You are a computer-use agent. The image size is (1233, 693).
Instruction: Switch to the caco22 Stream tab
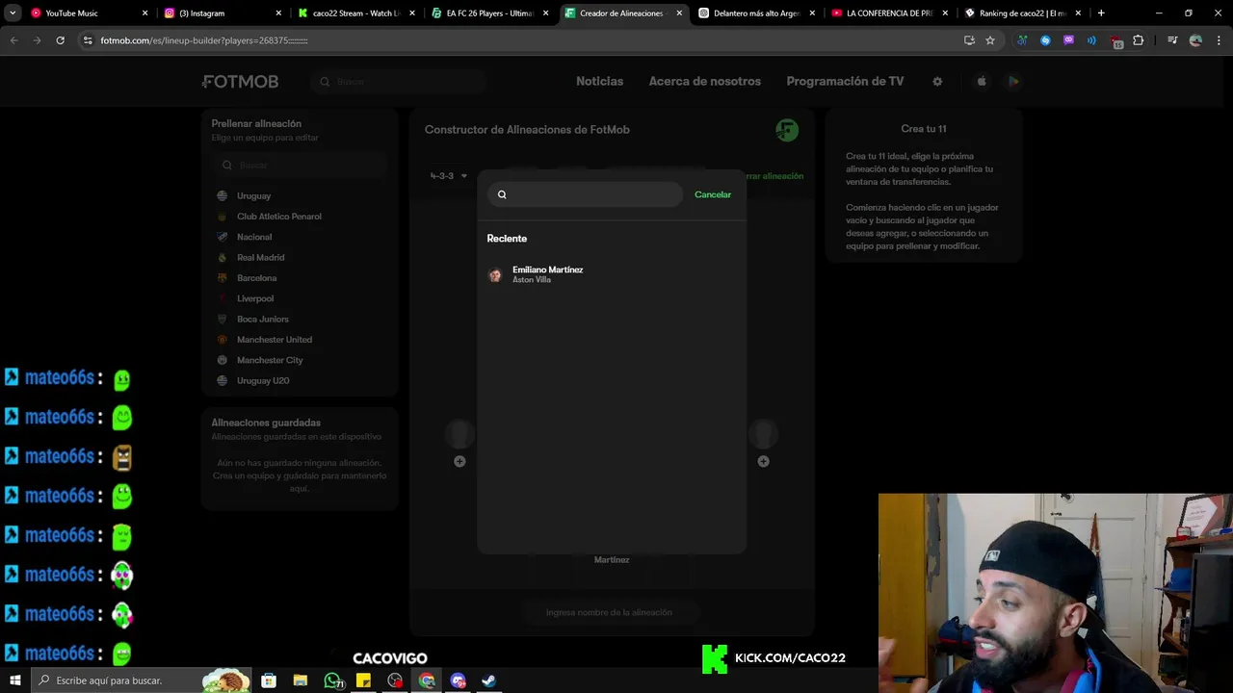coord(354,13)
